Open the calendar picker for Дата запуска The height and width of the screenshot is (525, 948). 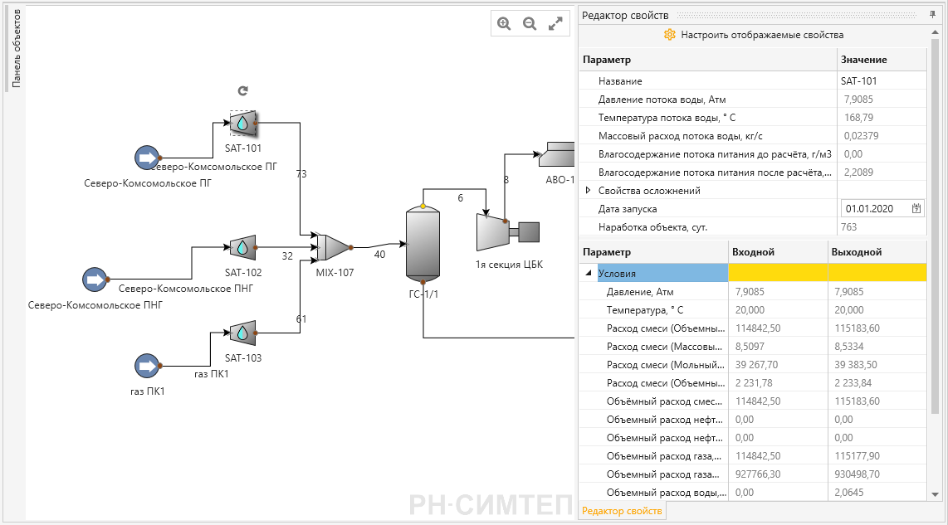point(916,208)
